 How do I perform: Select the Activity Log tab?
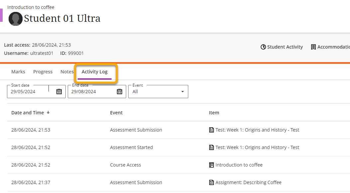coord(95,72)
